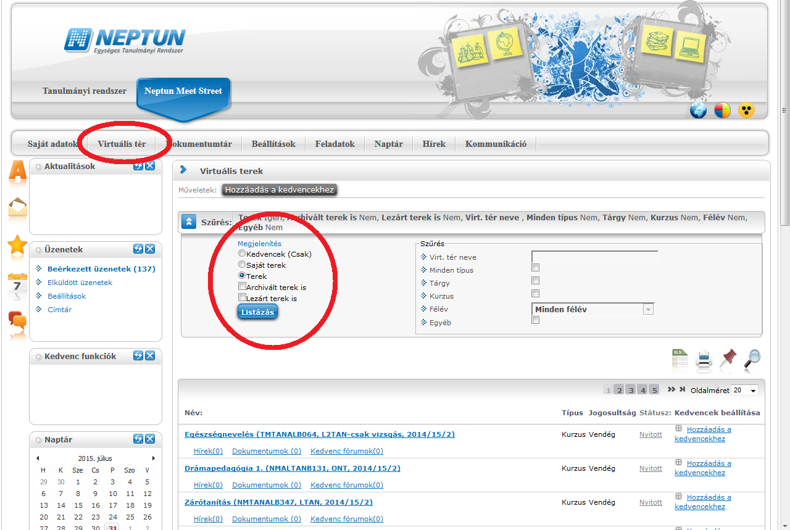This screenshot has width=790, height=530.
Task: Close the Kedvenc funkciók panel
Action: tap(150, 355)
